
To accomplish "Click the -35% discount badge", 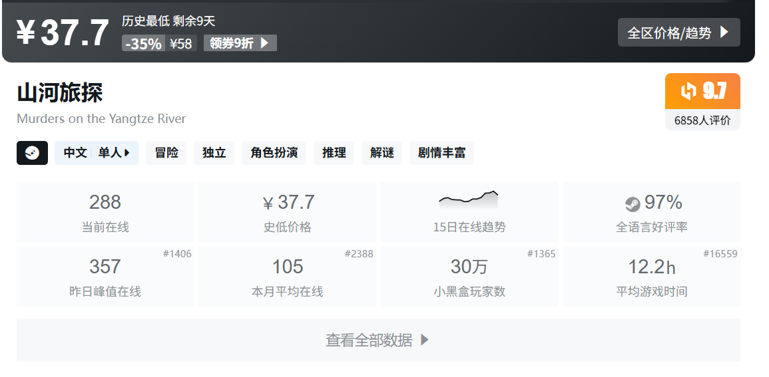I will 143,44.
